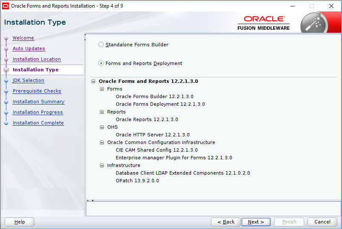The height and width of the screenshot is (229, 342).
Task: Open Help for the installer
Action: 20,222
